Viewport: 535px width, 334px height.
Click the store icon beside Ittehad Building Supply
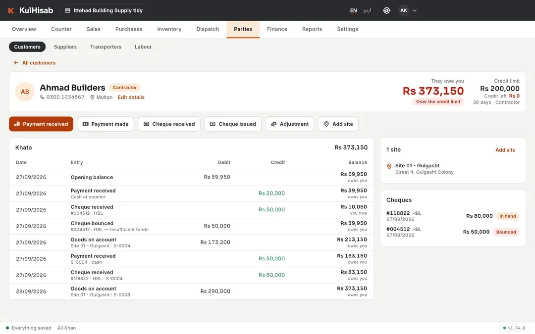(67, 10)
